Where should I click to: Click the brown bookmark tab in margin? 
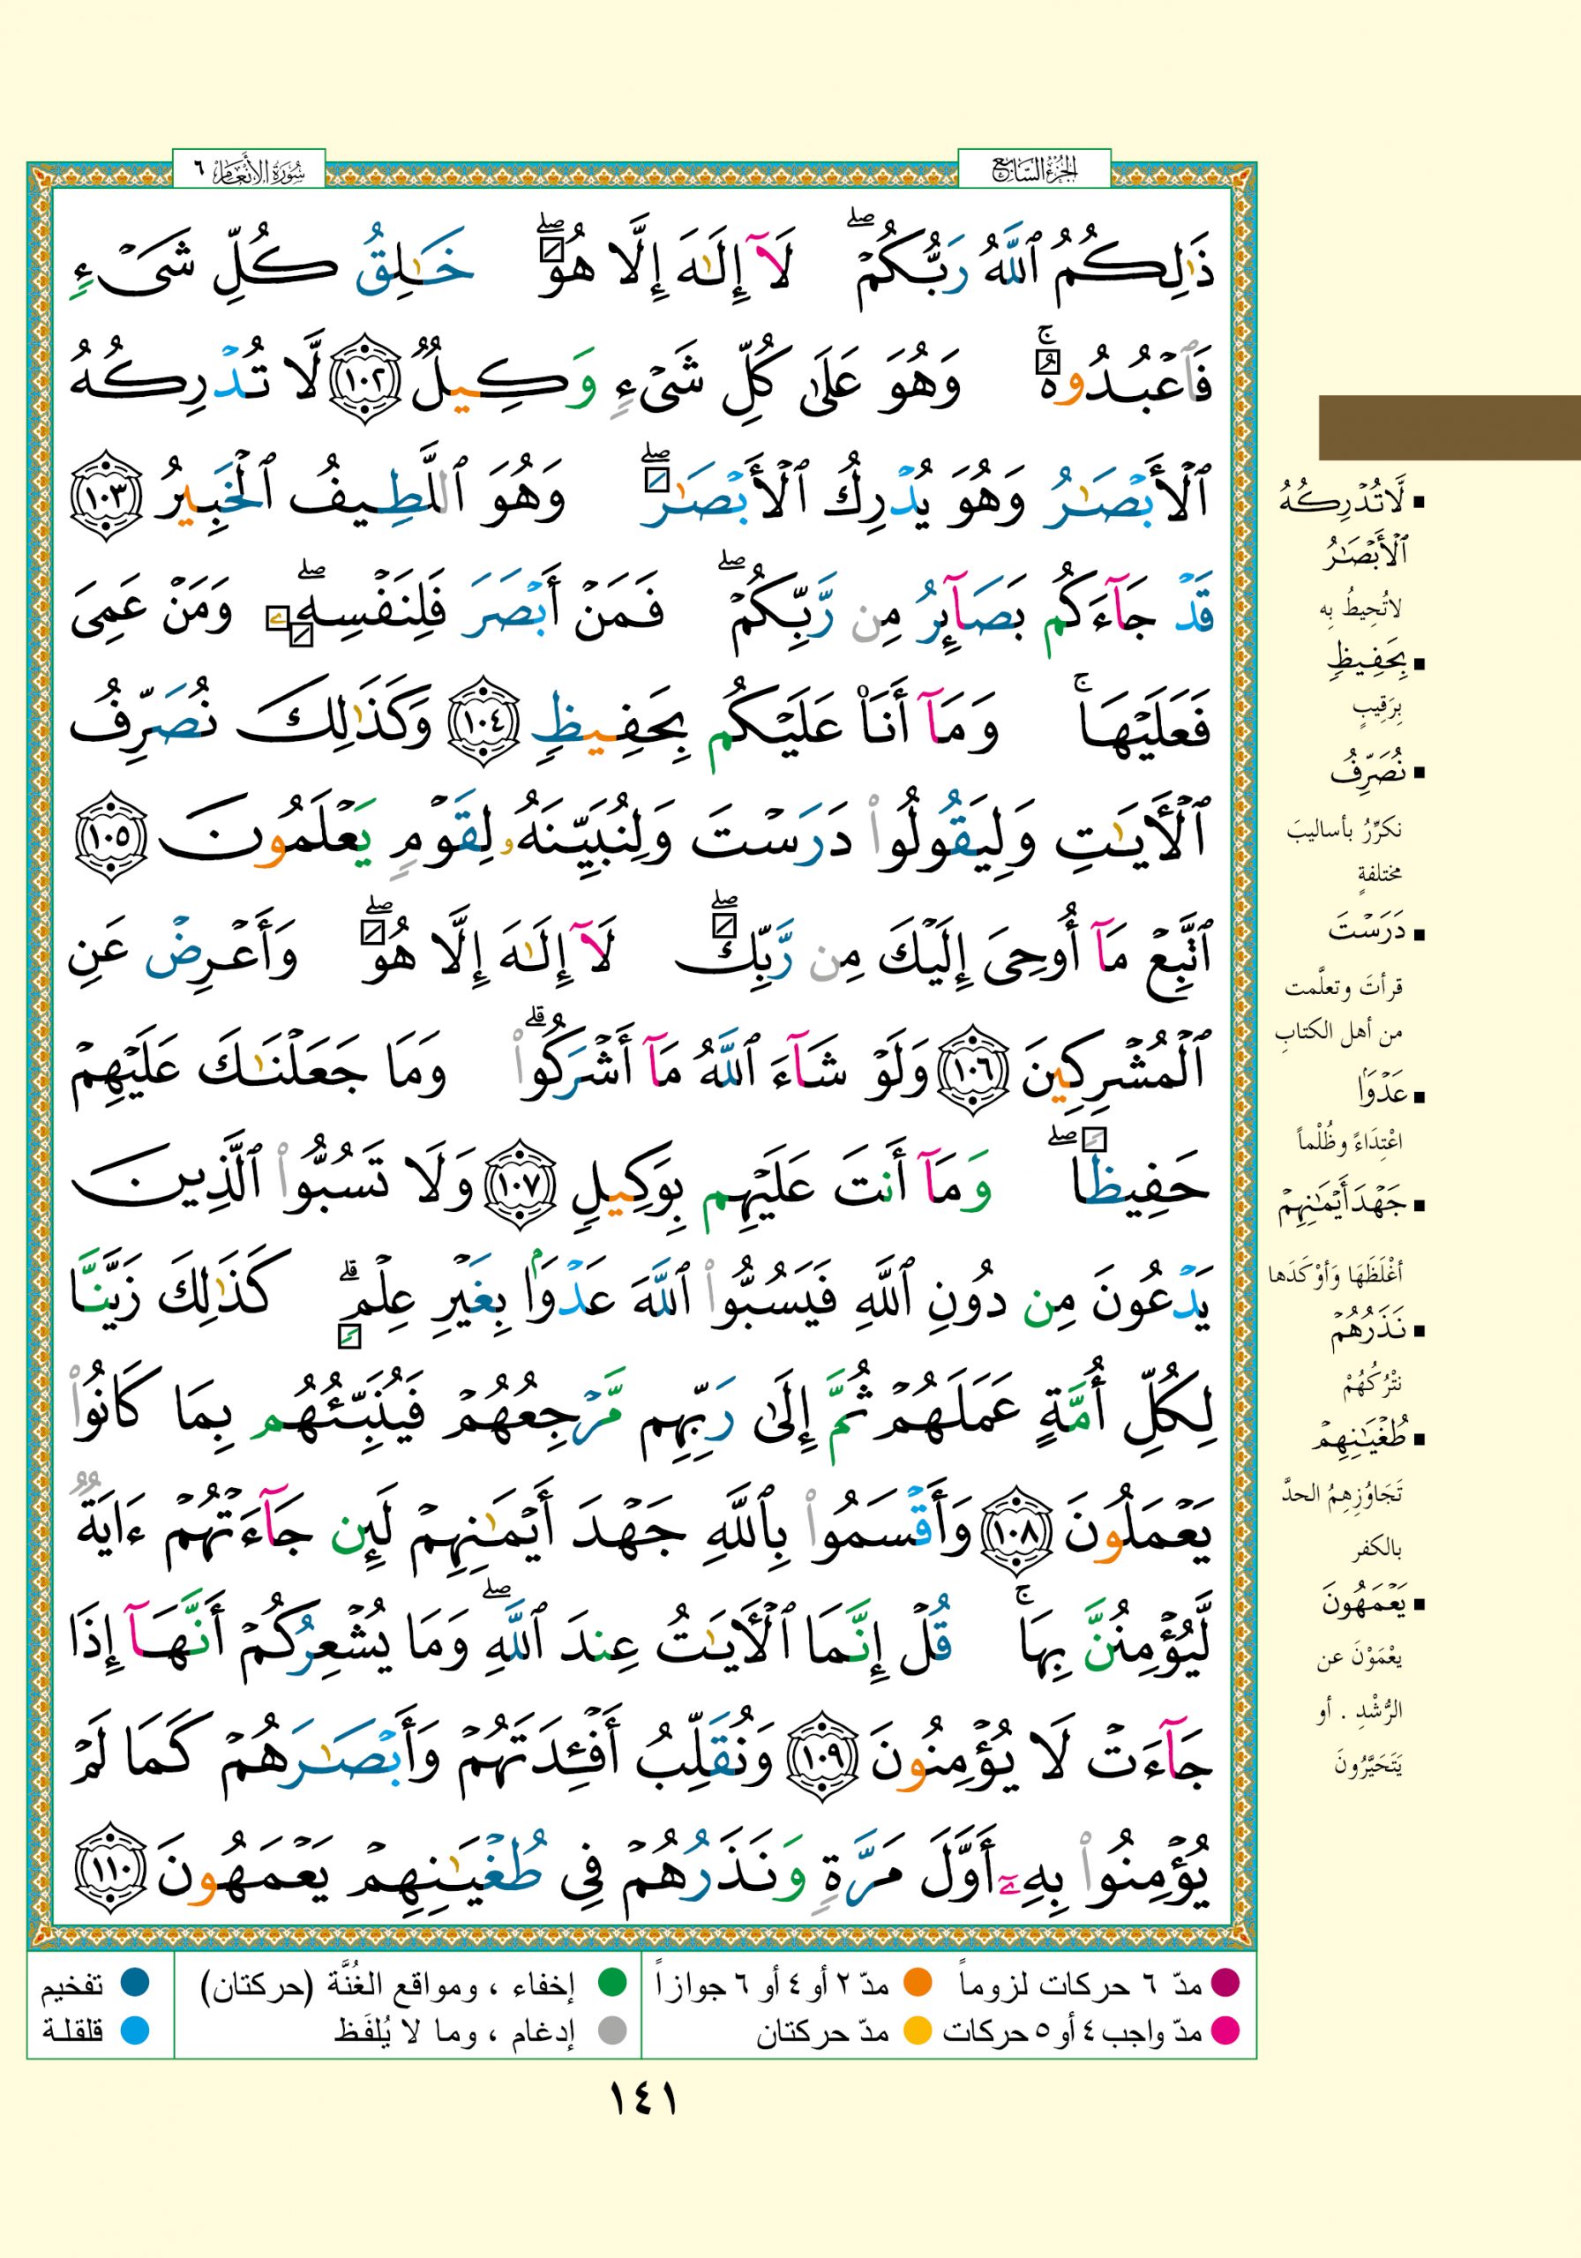[1450, 428]
